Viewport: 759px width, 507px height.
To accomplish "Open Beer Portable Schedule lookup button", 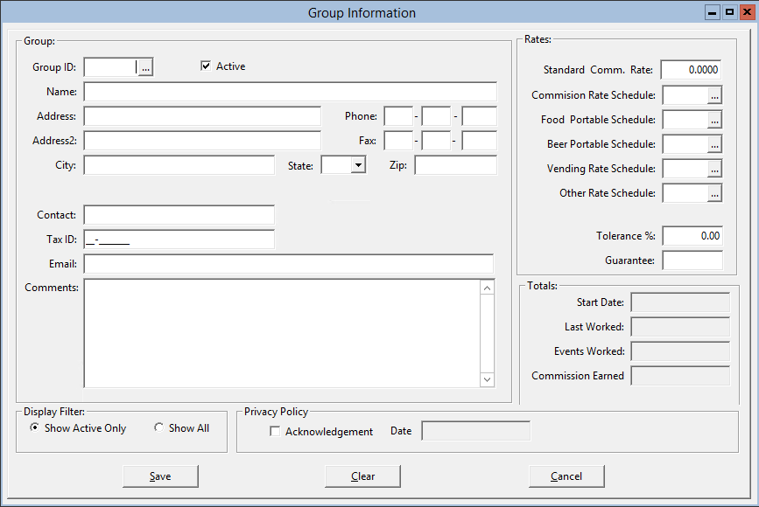I will click(714, 144).
